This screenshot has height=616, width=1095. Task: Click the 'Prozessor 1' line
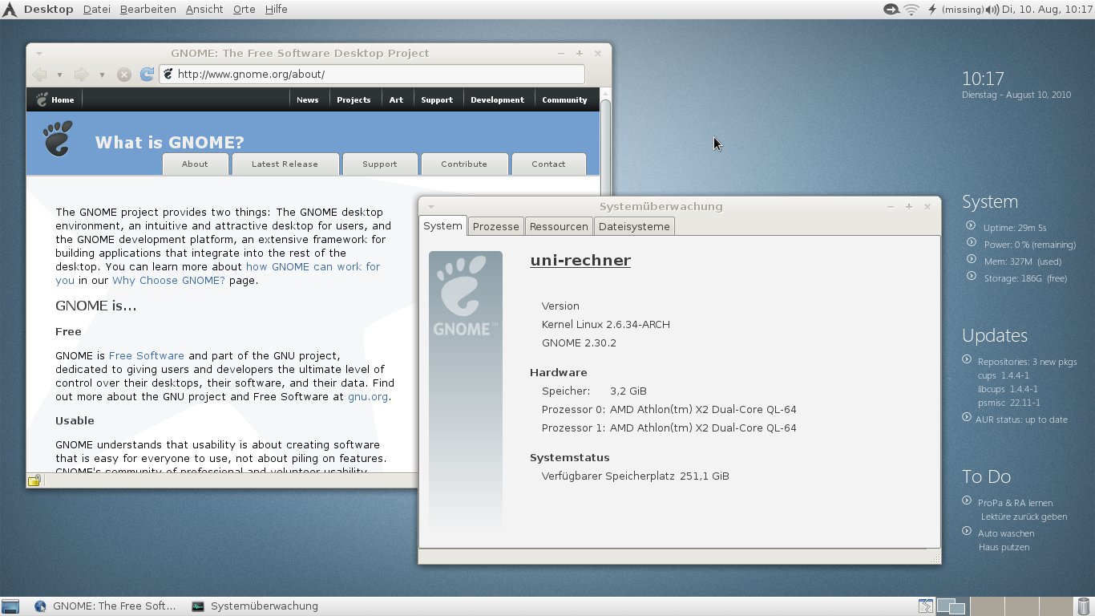pos(669,428)
